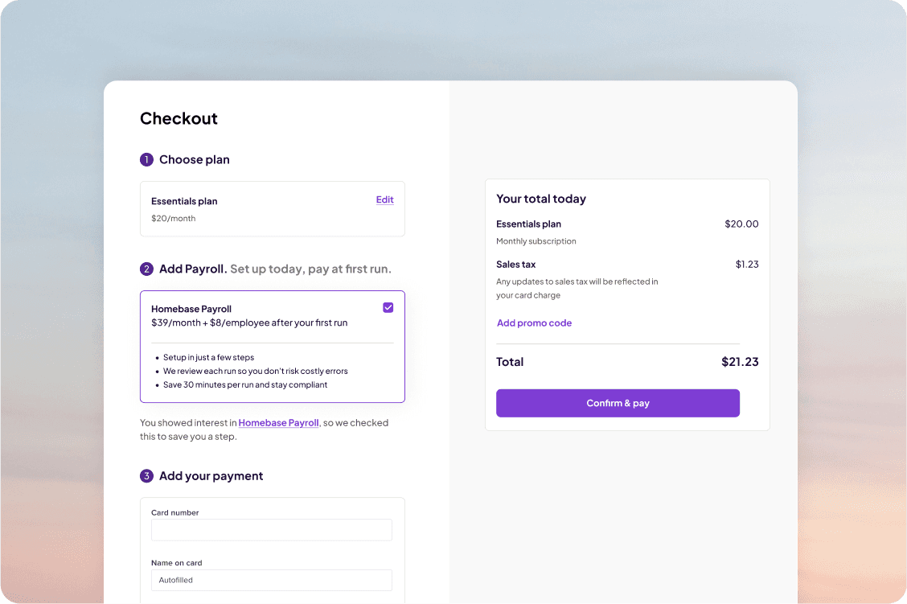
Task: Click the $20.00 Essentials plan amount
Action: pyautogui.click(x=741, y=224)
